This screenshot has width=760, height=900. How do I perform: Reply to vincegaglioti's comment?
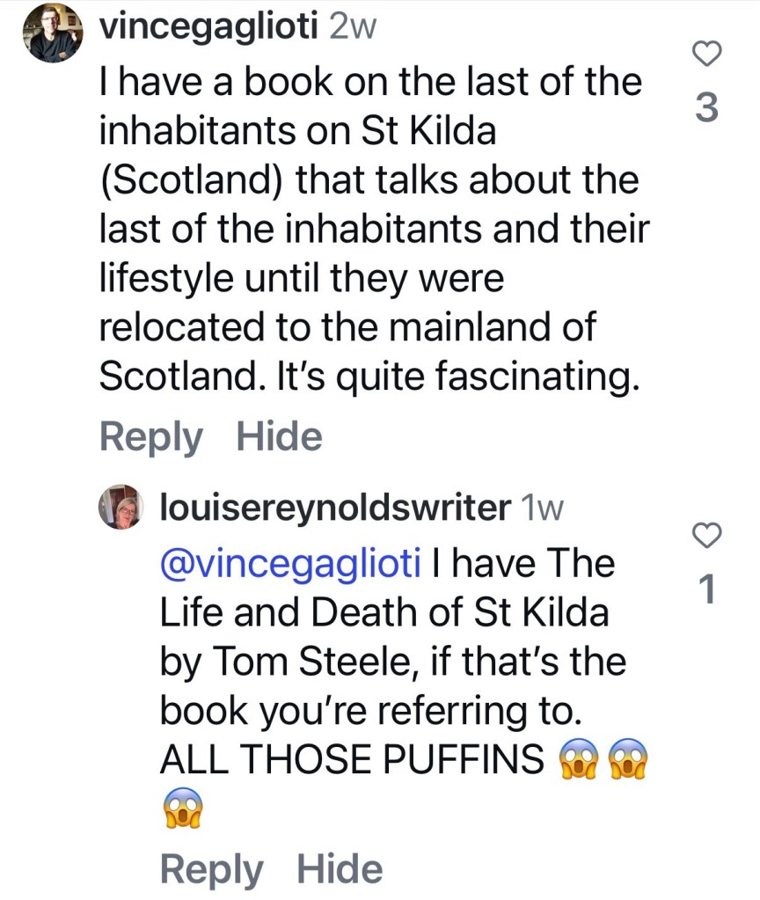[150, 436]
